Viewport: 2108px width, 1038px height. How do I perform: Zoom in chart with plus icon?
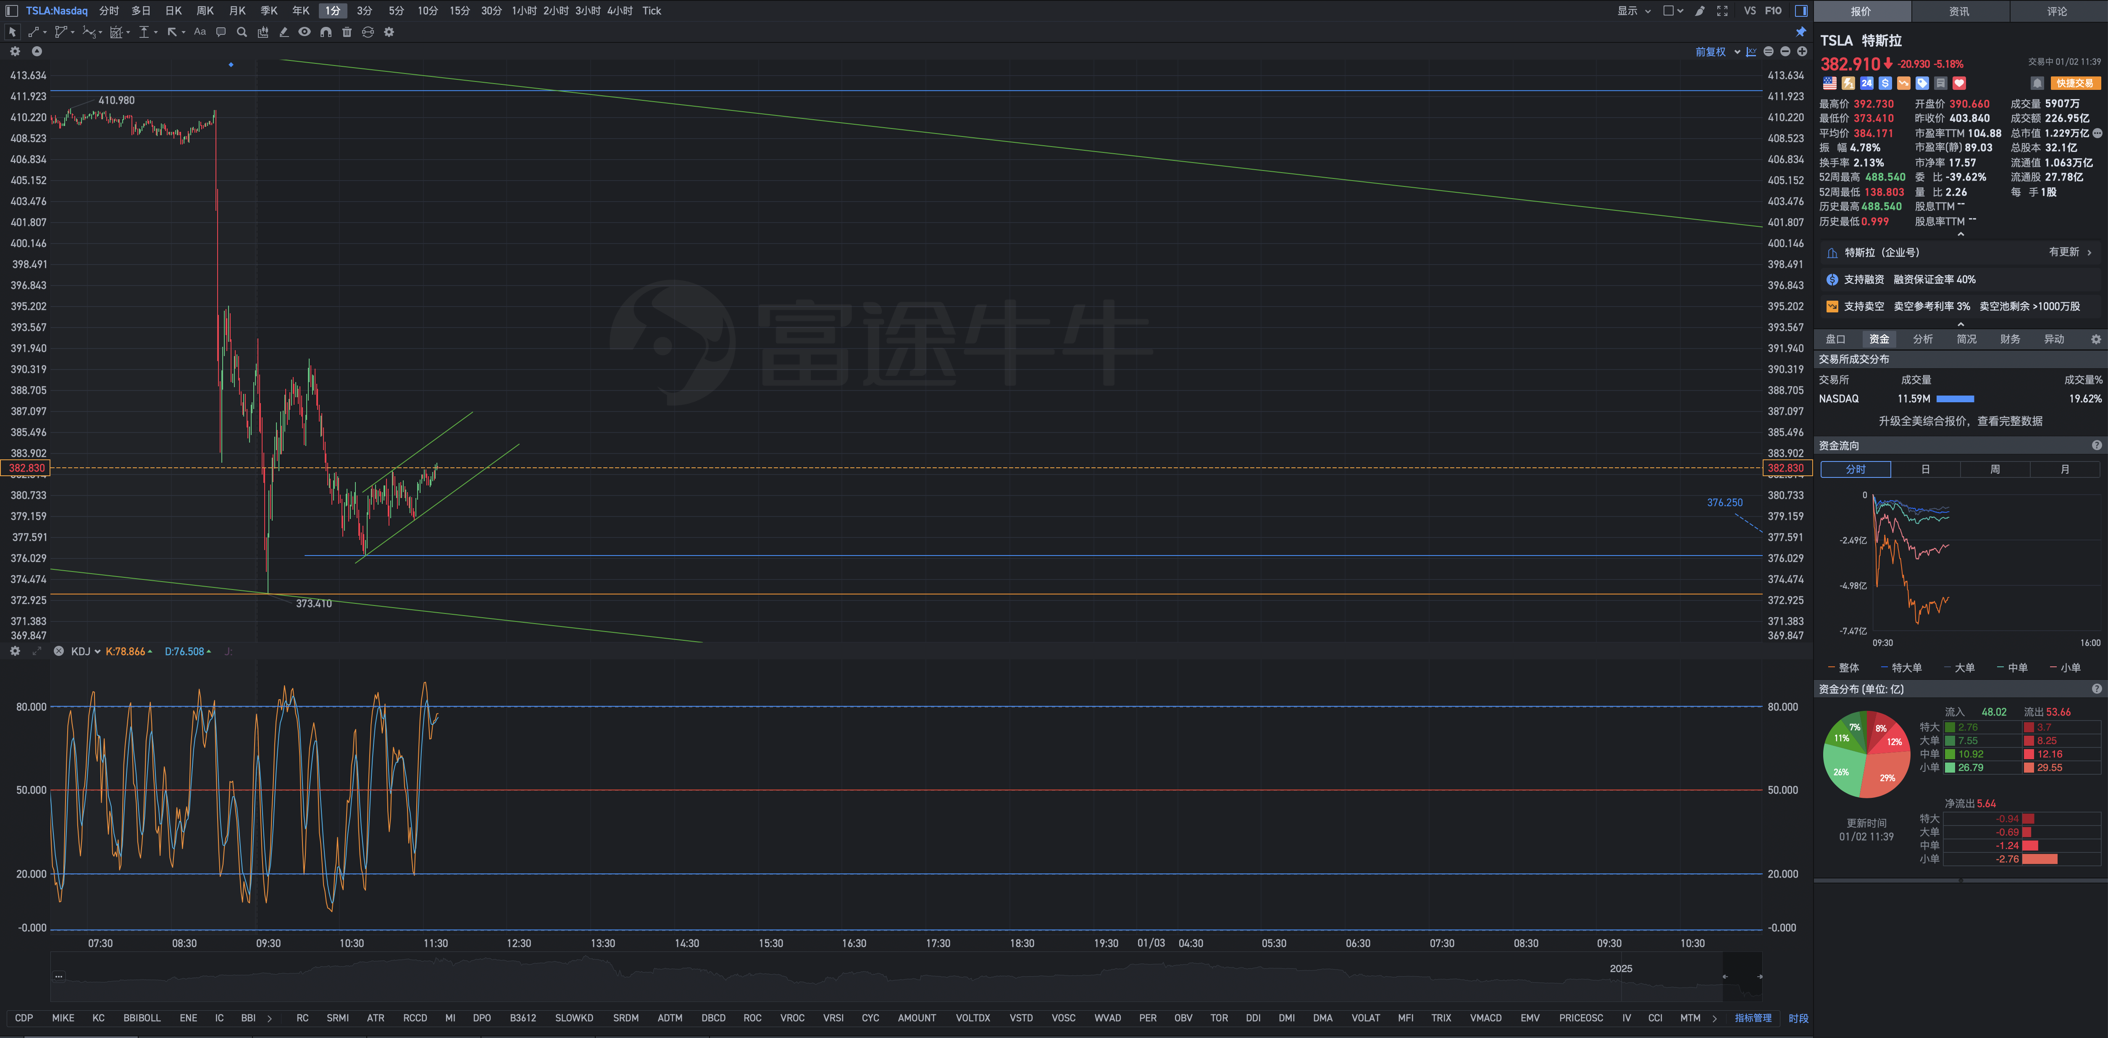pos(1802,52)
